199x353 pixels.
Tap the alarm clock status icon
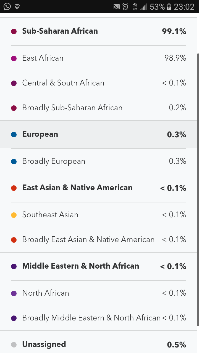125,7
